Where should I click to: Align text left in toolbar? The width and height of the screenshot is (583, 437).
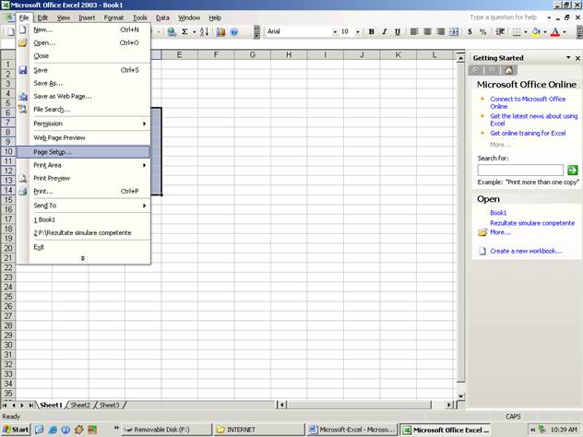[x=414, y=32]
